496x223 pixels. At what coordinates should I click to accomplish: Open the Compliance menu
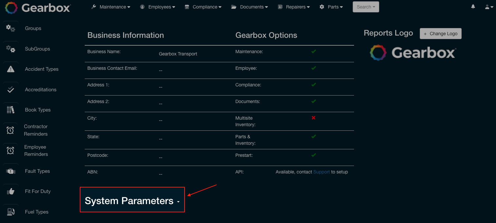[203, 7]
